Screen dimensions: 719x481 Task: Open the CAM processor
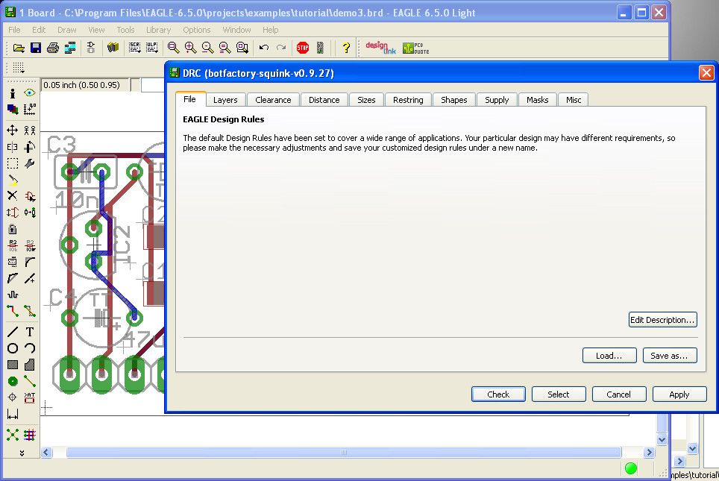[69, 47]
